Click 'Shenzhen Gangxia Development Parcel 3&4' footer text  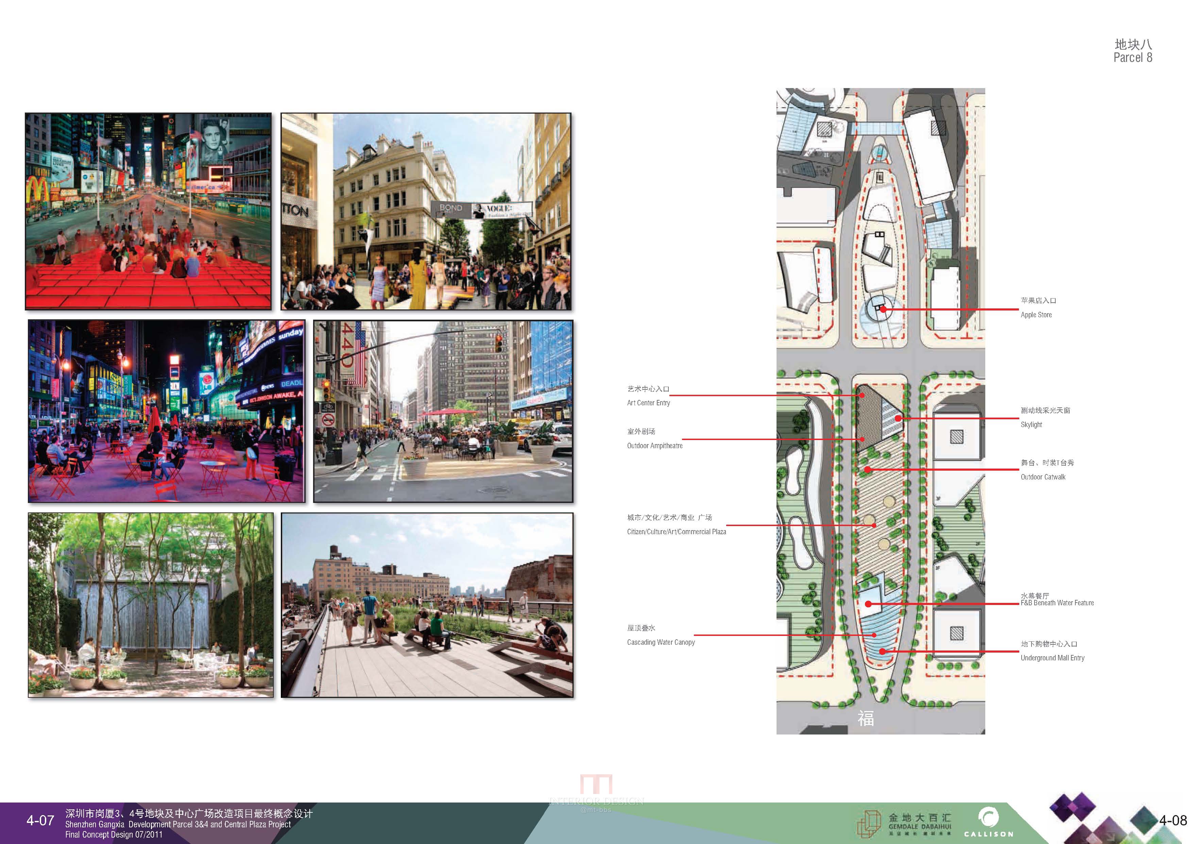(178, 824)
